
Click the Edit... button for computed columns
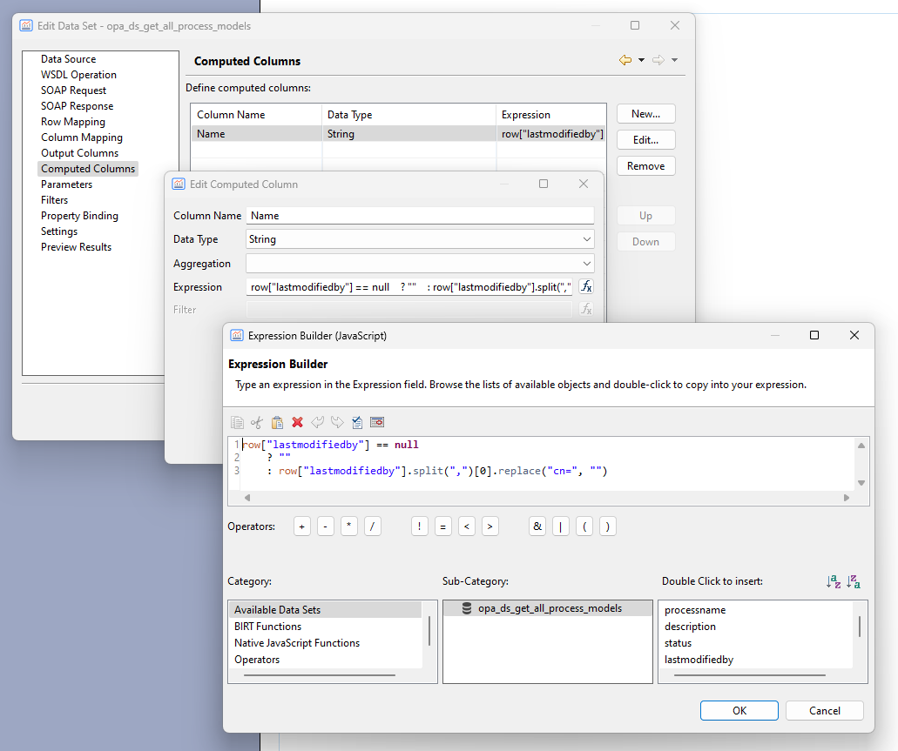pyautogui.click(x=646, y=139)
